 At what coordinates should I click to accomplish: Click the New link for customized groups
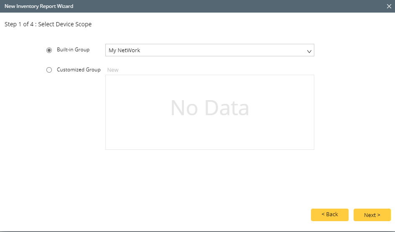click(x=113, y=70)
